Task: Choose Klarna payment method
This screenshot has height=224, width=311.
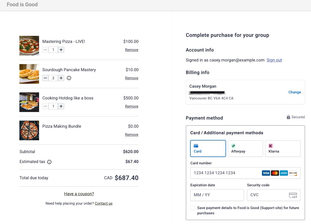Action: 283,148
